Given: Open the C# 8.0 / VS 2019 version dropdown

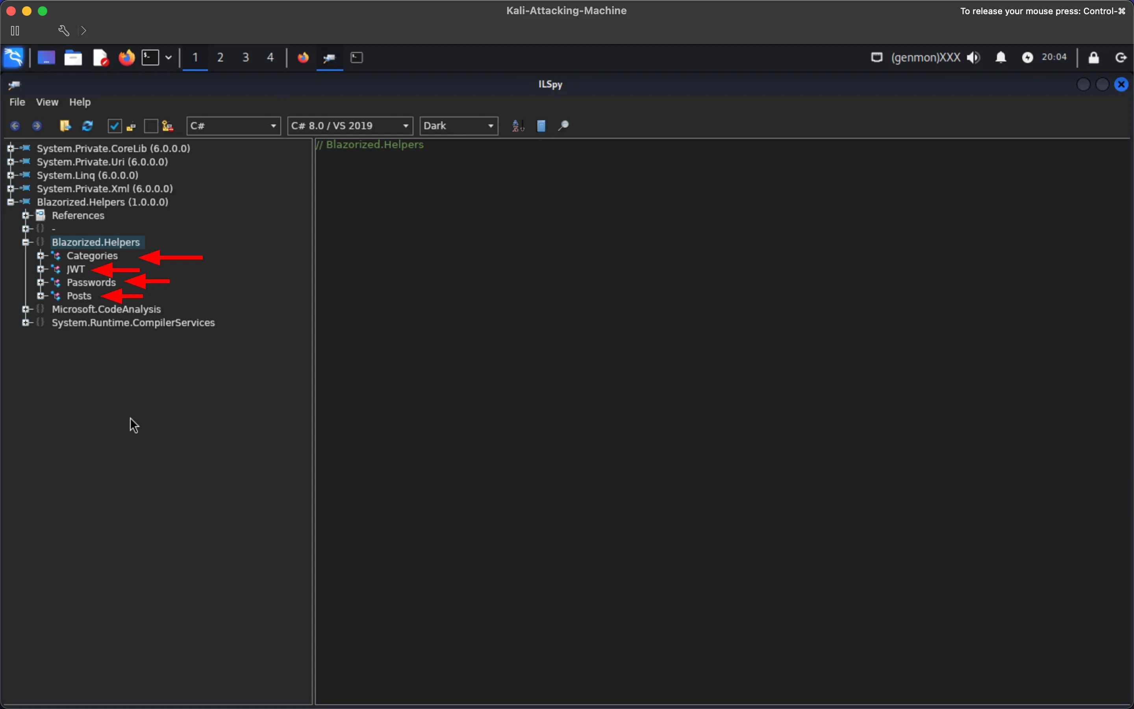Looking at the screenshot, I should [350, 126].
